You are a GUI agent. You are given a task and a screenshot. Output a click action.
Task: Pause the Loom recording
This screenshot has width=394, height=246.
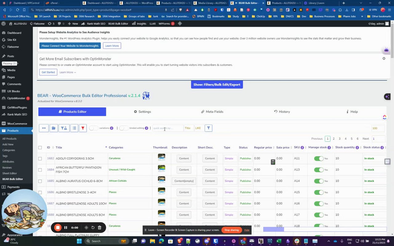(x=66, y=228)
